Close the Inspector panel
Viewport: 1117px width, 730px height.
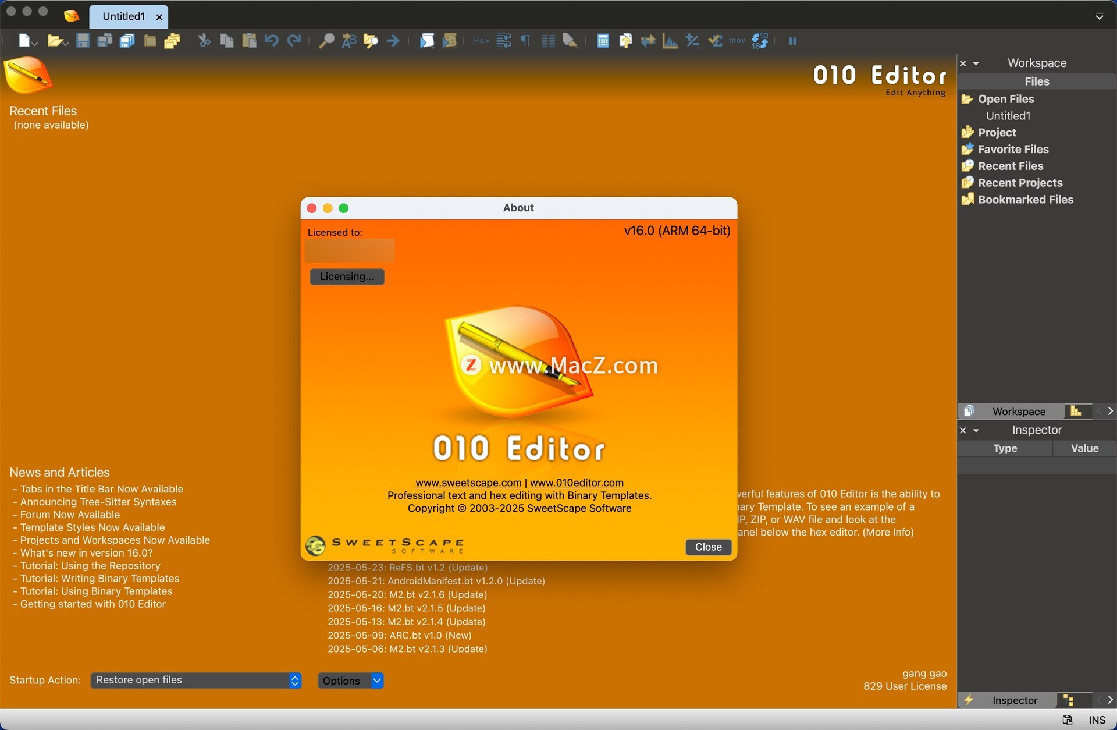tap(963, 431)
